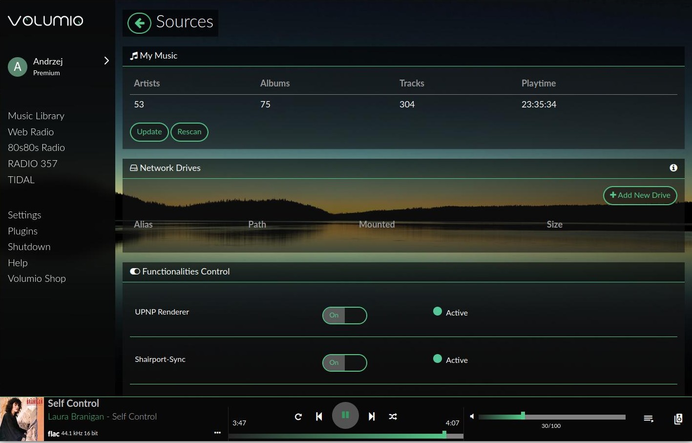Enable shuffle playback
Image resolution: width=692 pixels, height=443 pixels.
[393, 417]
